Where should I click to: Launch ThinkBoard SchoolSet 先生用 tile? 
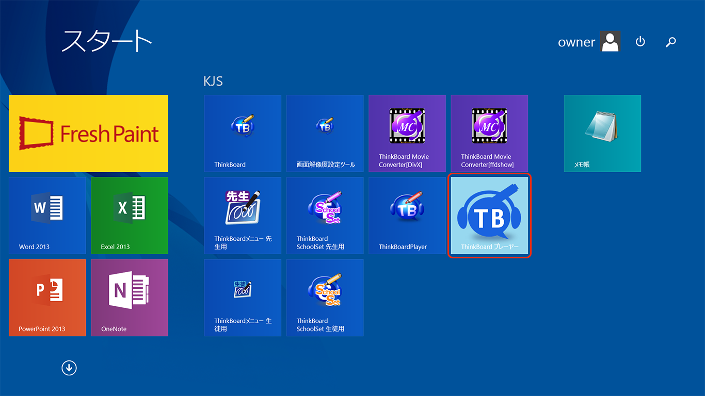325,216
